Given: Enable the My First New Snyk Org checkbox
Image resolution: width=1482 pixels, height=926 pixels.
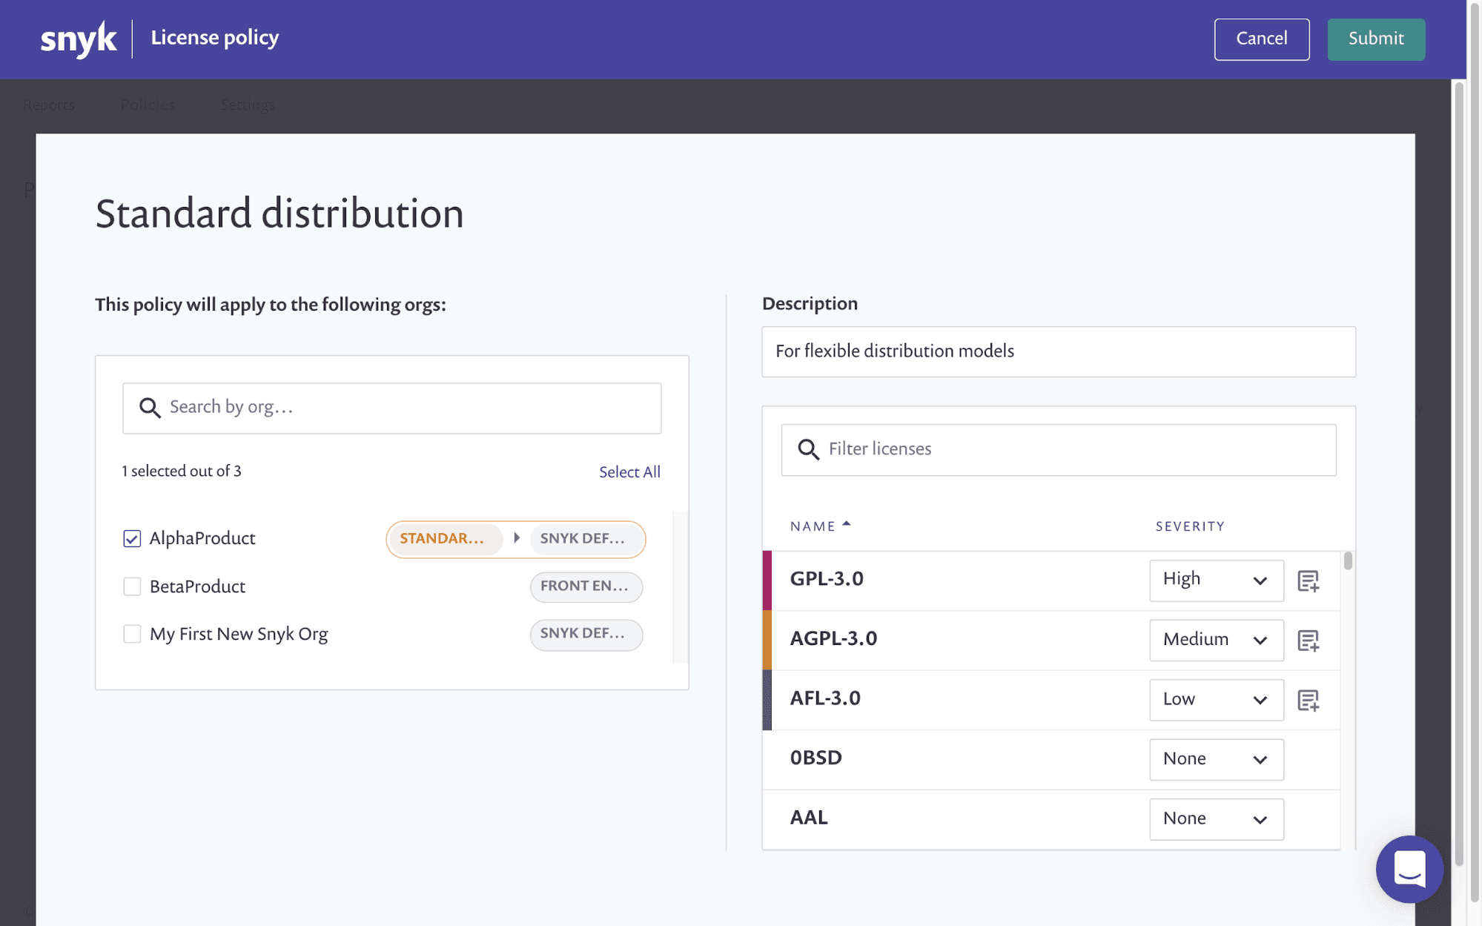Looking at the screenshot, I should point(132,634).
